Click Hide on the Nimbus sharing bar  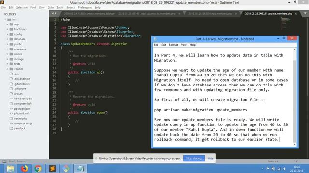point(211,158)
